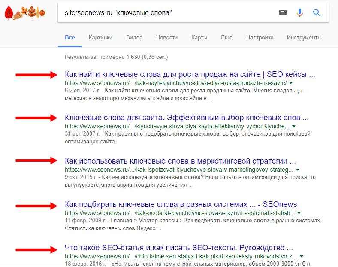Open result Как подбирать ключевые слова в разных системах

pos(181,204)
